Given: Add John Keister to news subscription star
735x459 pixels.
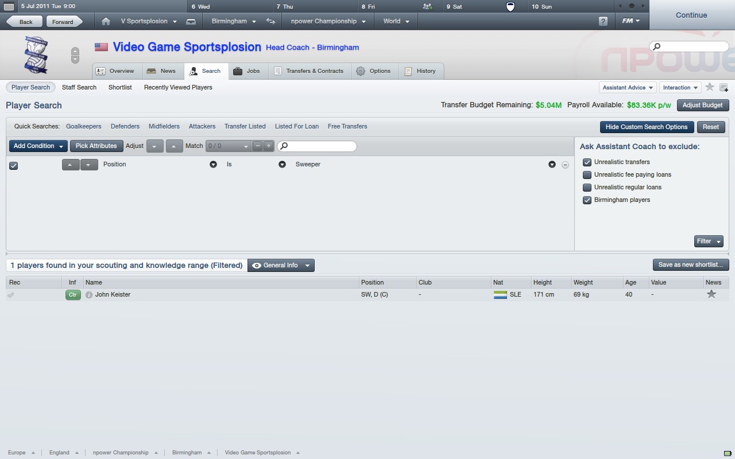Looking at the screenshot, I should 711,294.
